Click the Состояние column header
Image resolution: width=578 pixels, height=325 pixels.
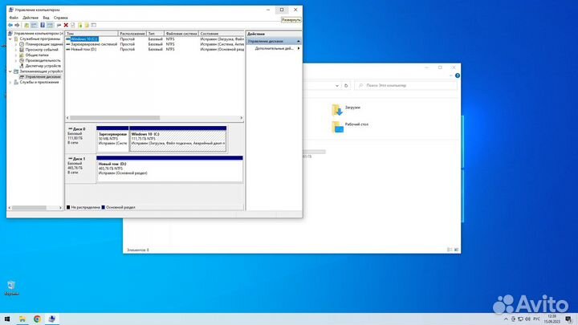pos(222,34)
